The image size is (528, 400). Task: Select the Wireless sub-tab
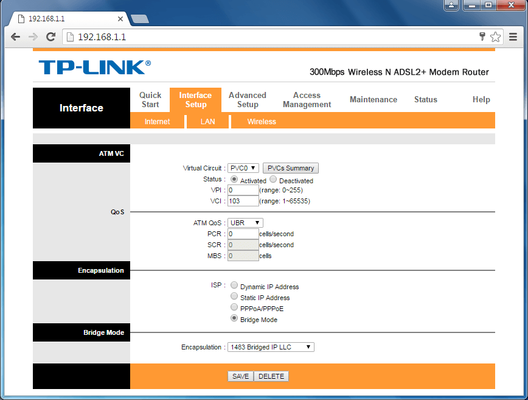tap(262, 122)
